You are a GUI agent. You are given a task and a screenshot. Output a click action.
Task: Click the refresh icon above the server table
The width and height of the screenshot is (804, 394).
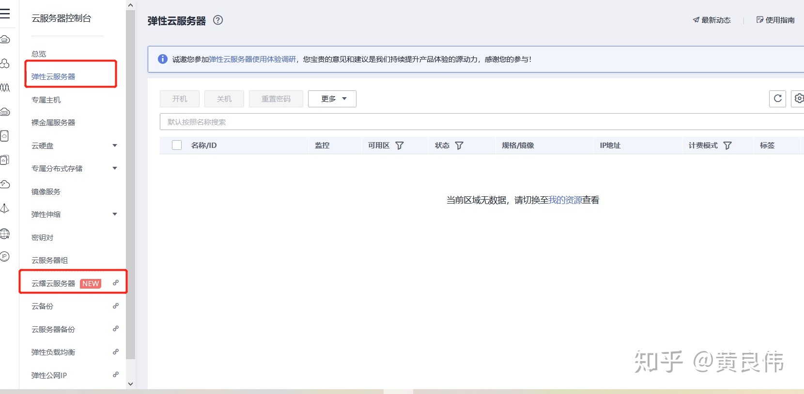tap(777, 99)
